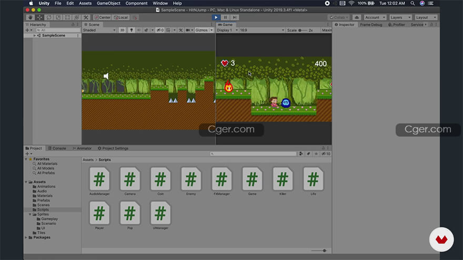Viewport: 463px width, 260px height.
Task: Expand the Packages folder
Action: click(26, 237)
